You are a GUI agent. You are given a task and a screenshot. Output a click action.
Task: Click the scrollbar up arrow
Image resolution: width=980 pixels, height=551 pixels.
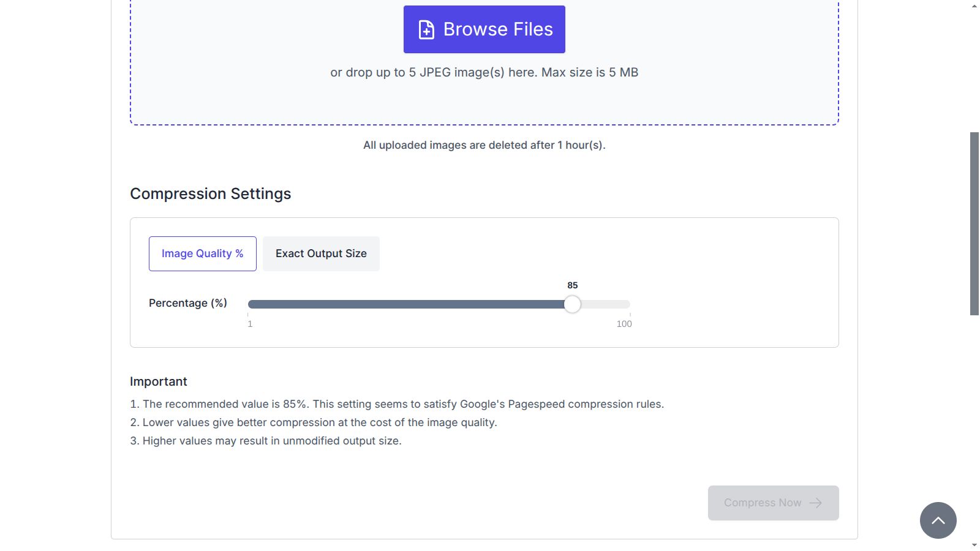point(974,6)
